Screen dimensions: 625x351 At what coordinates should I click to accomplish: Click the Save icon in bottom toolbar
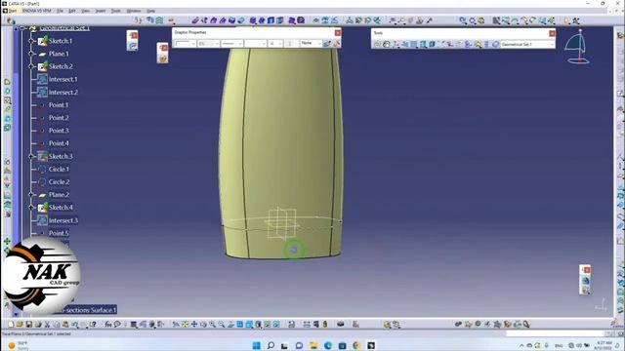click(28, 325)
